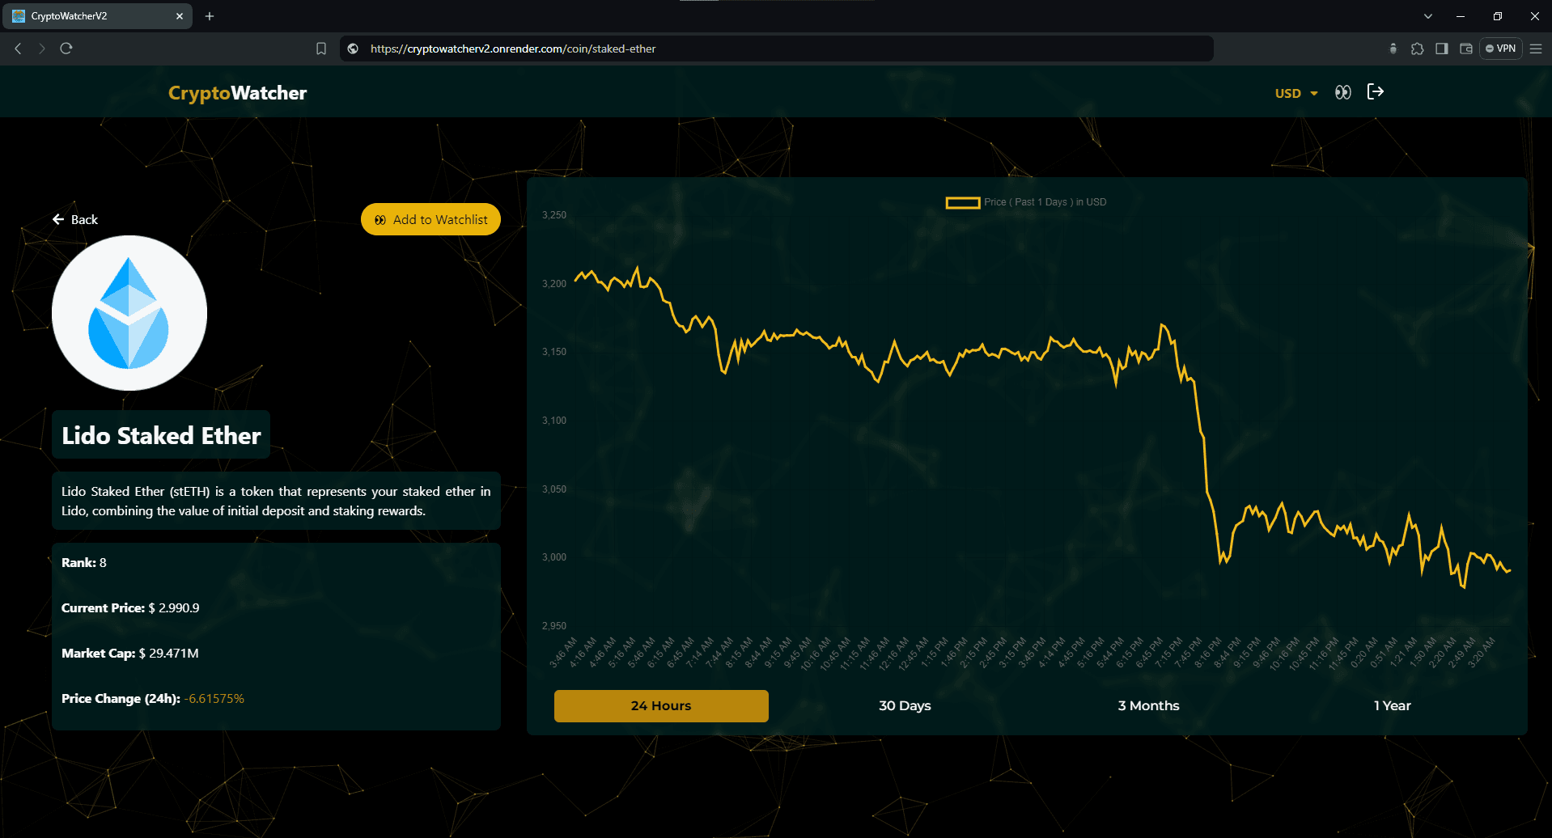Open the browser hamburger menu
The height and width of the screenshot is (838, 1552).
click(1536, 49)
